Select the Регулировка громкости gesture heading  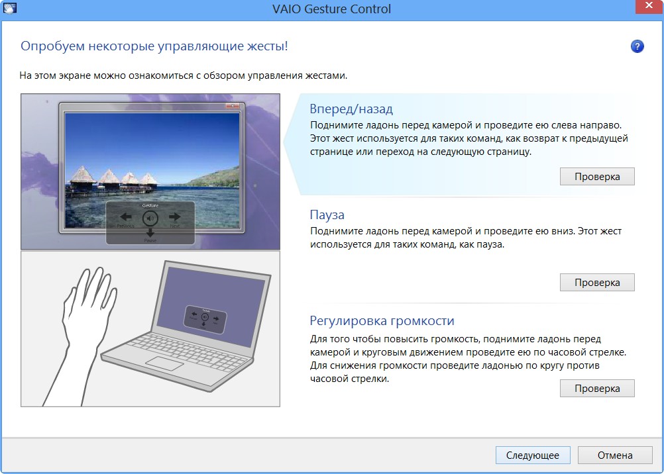(x=382, y=321)
